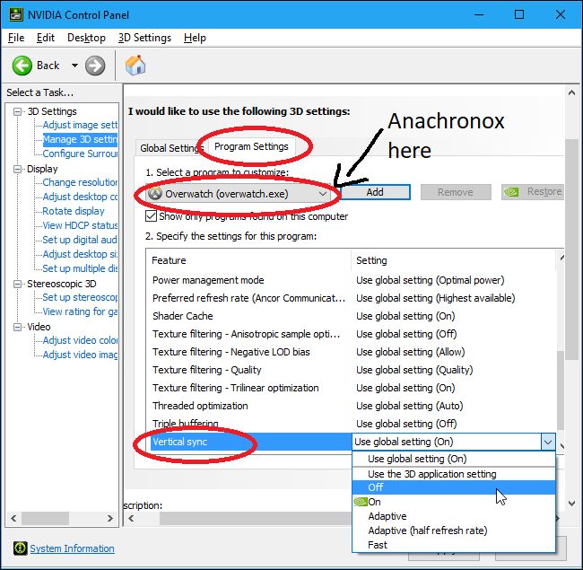This screenshot has height=570, width=583.
Task: Open the program selection combo box
Action: [x=238, y=194]
